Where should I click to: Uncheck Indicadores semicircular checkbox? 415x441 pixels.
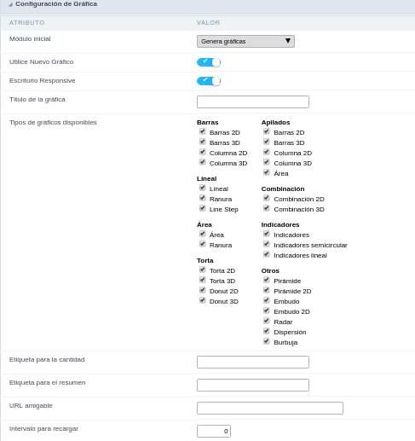266,244
